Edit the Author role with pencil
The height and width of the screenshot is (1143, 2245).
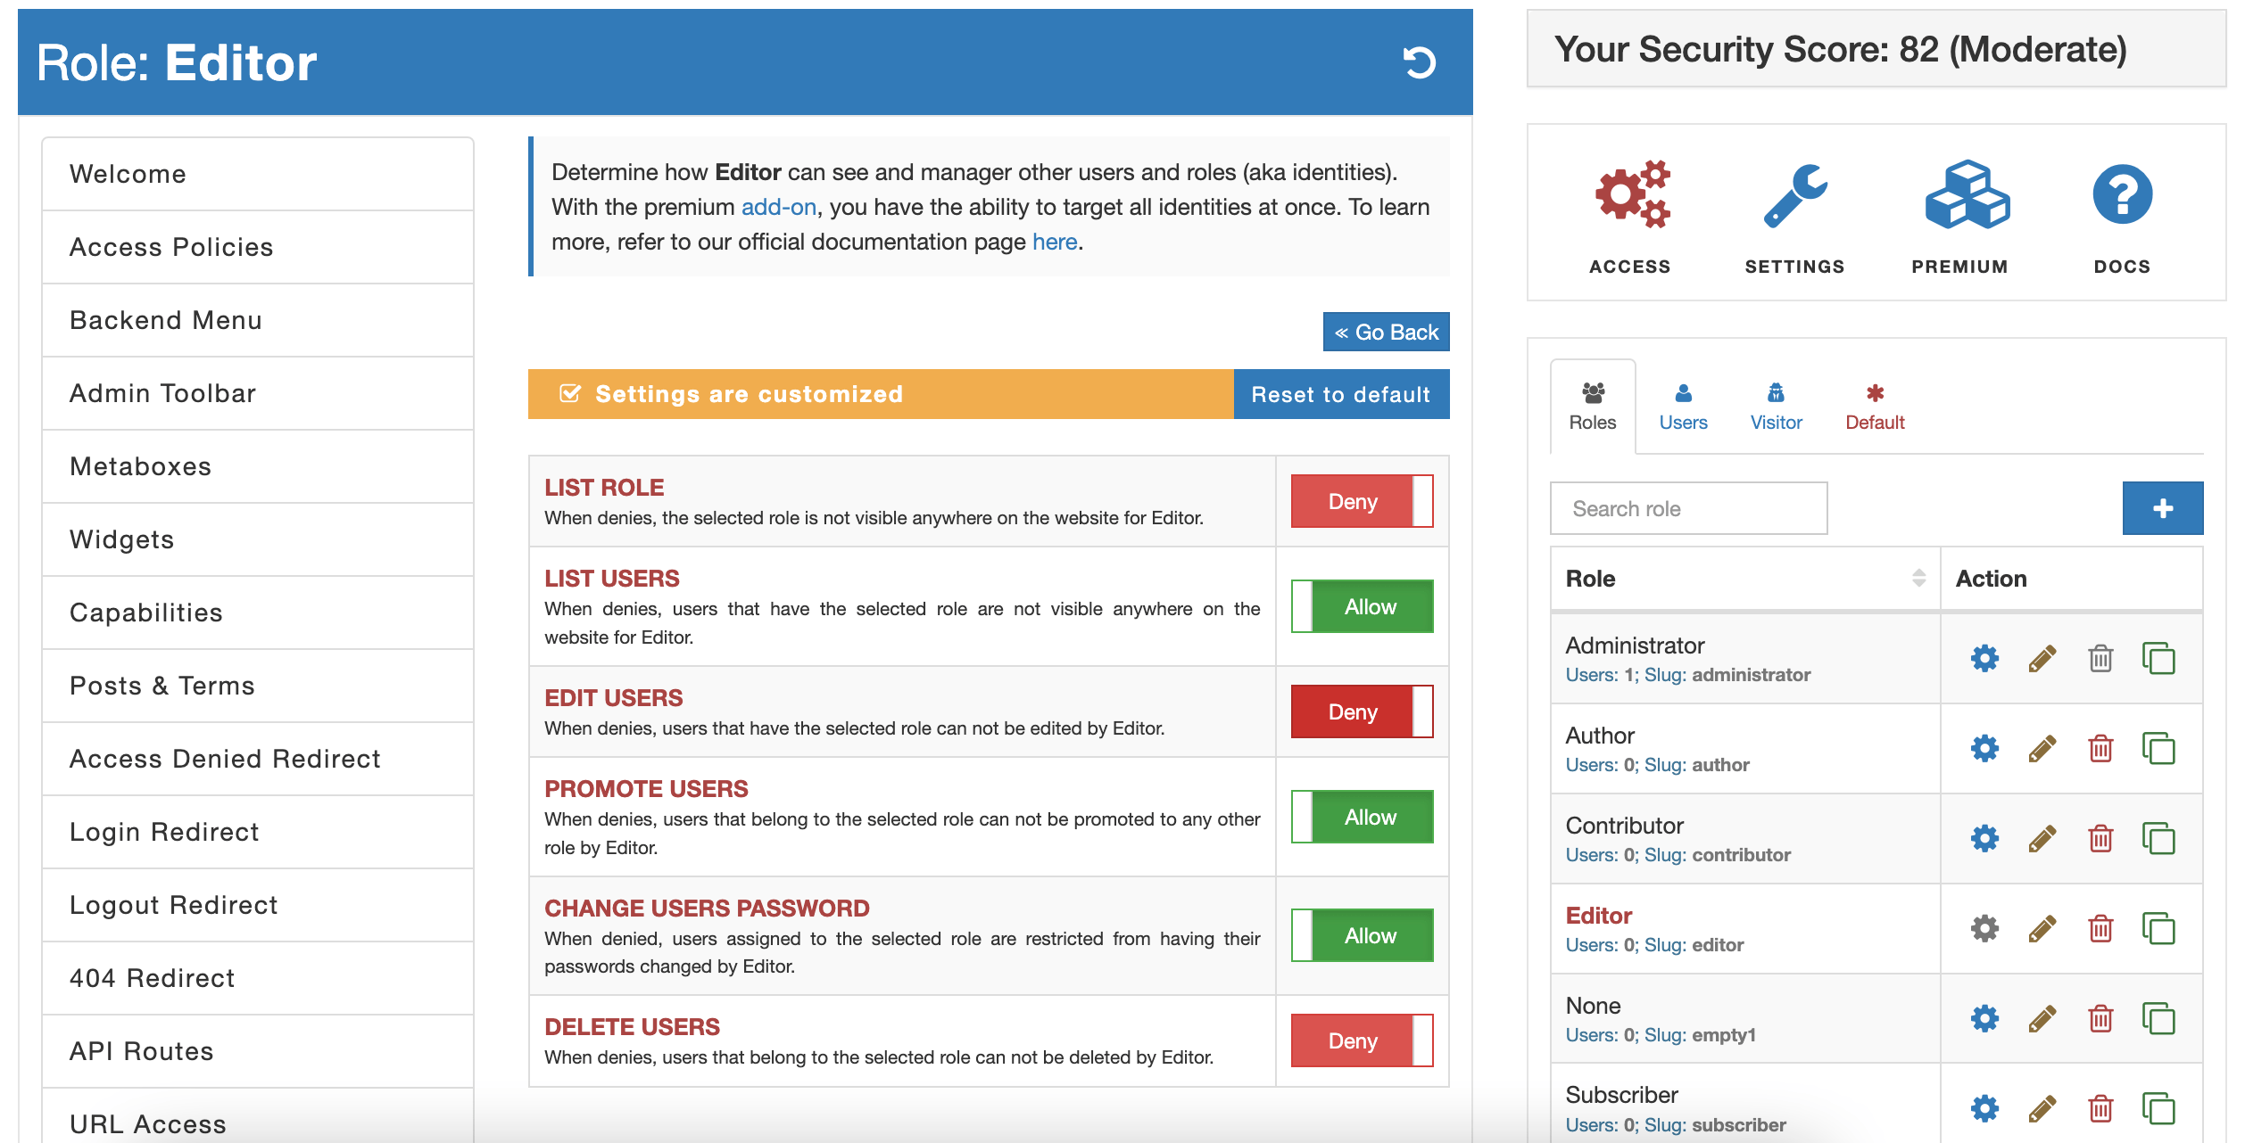[2042, 748]
